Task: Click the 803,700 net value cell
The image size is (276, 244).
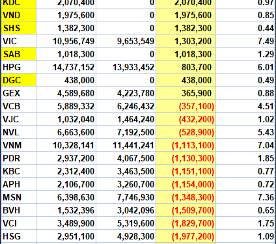Action: pyautogui.click(x=186, y=67)
